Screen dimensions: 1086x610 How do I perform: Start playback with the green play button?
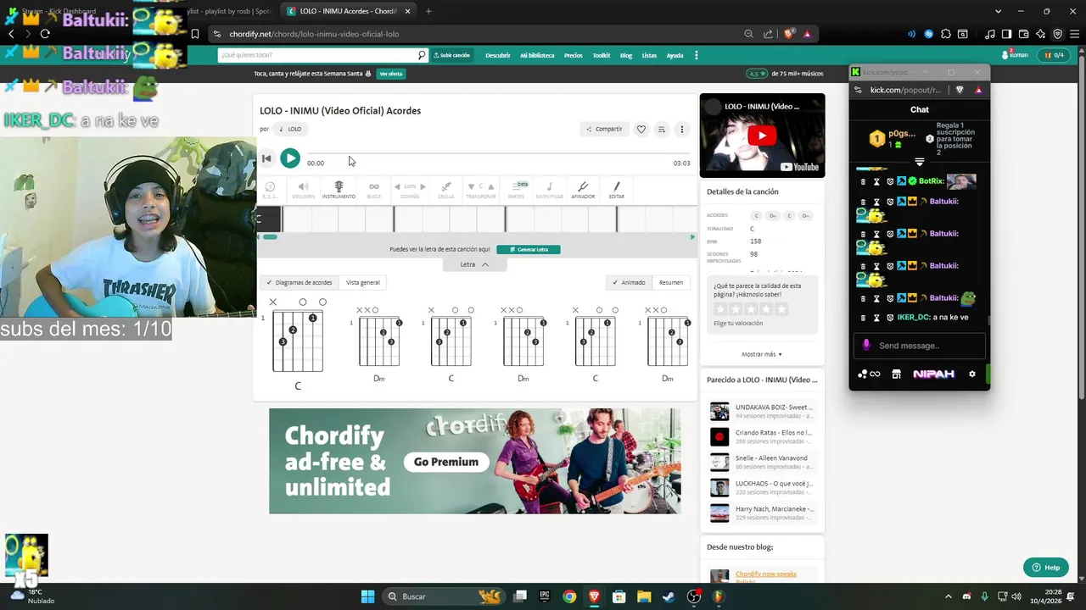(290, 158)
